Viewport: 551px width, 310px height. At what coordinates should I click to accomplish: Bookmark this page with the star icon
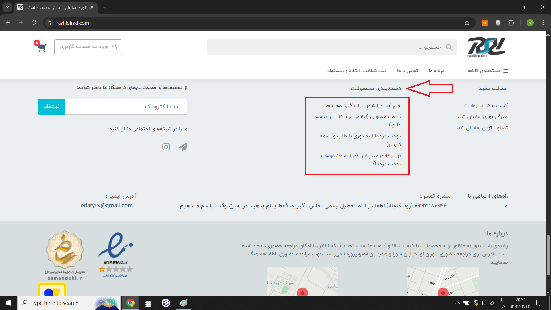(x=467, y=23)
